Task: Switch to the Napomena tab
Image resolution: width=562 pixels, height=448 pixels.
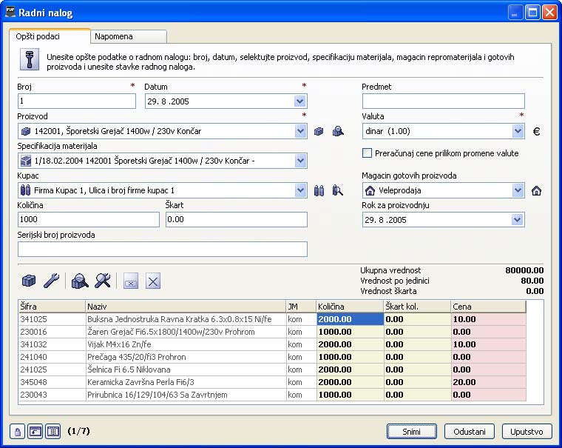Action: click(x=129, y=36)
